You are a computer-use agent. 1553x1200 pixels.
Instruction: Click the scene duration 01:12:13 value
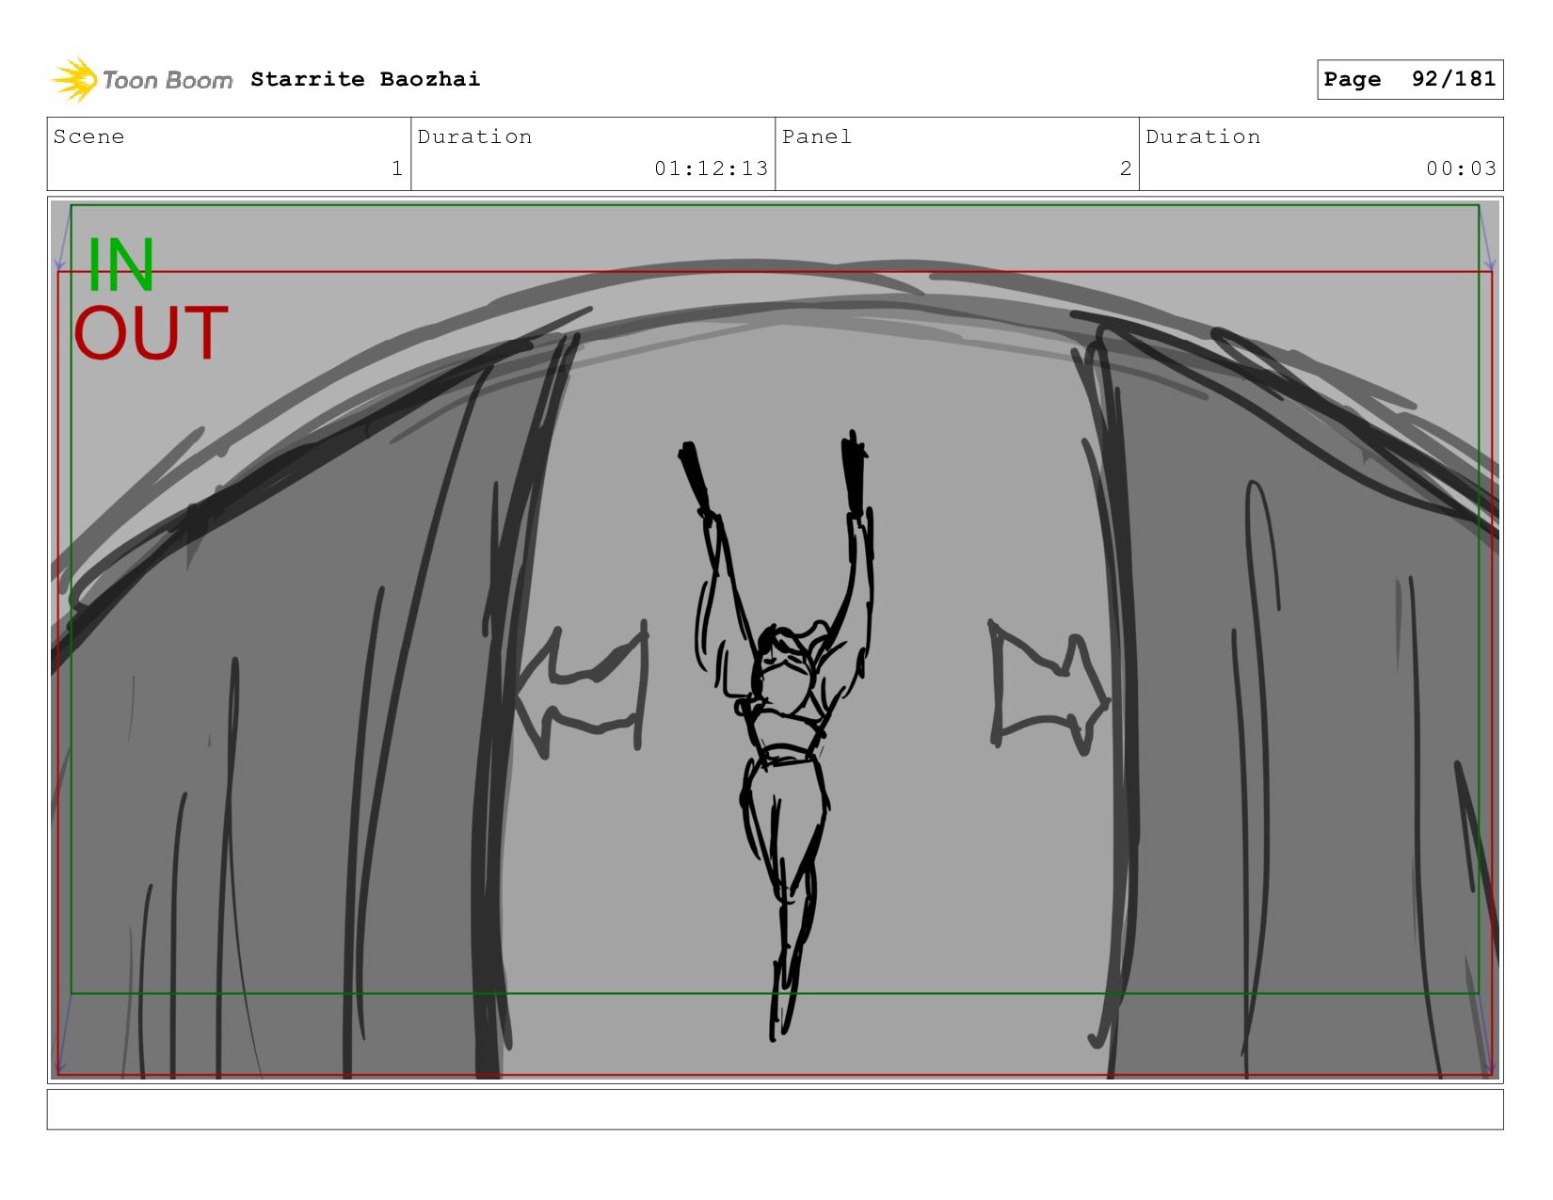(x=712, y=168)
